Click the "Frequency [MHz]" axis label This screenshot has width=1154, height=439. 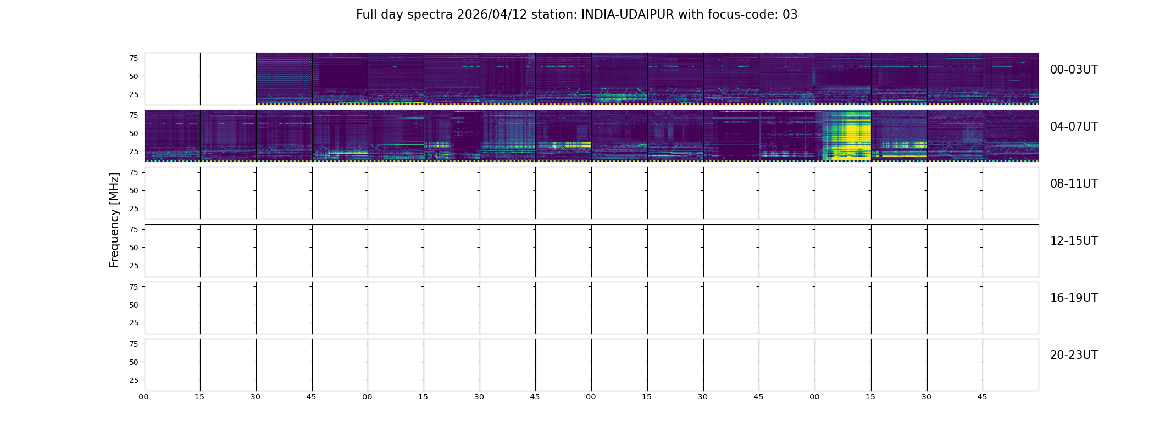click(x=114, y=220)
